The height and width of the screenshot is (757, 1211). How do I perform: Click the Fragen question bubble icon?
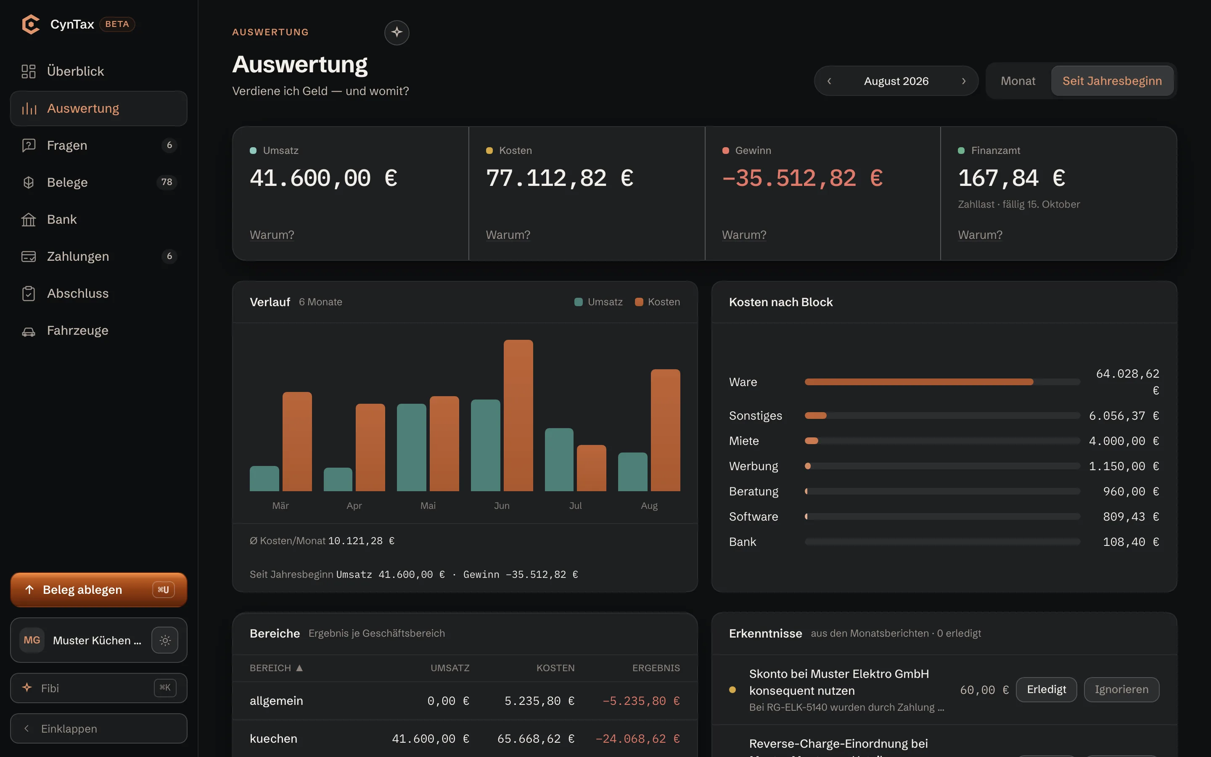[x=29, y=145]
